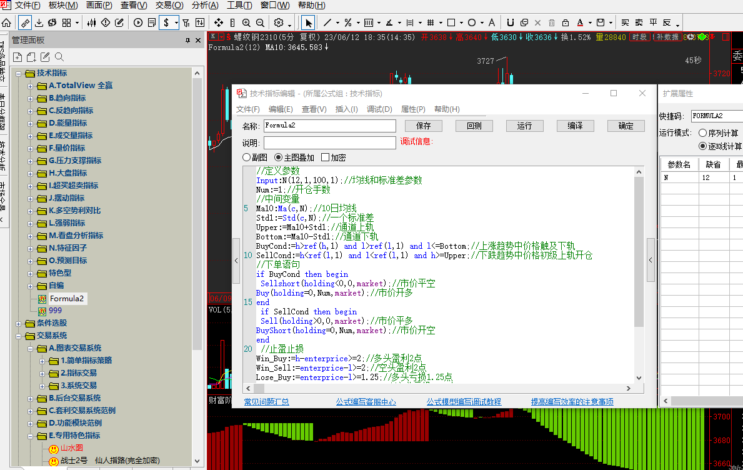Click the refresh sync arrows icon

coord(52,22)
